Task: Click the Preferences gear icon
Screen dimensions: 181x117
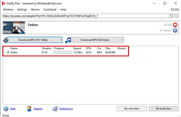Action: [55, 109]
